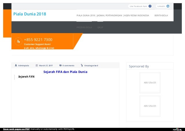Click the phone icon beside support number

pos(18,41)
